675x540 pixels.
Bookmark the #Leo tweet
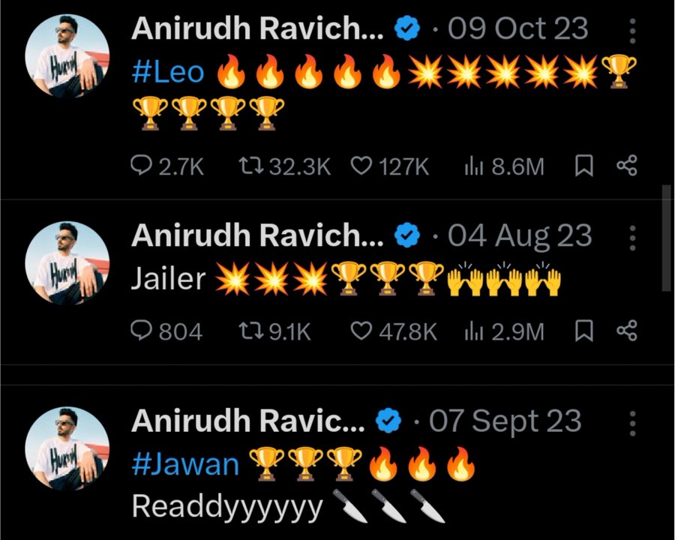[x=584, y=166]
